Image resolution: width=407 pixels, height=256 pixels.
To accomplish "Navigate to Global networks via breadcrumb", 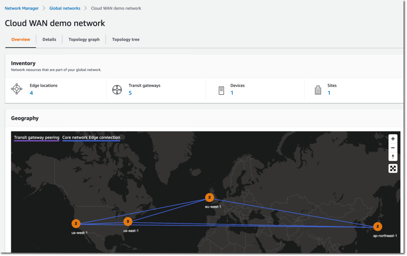I will 64,8.
